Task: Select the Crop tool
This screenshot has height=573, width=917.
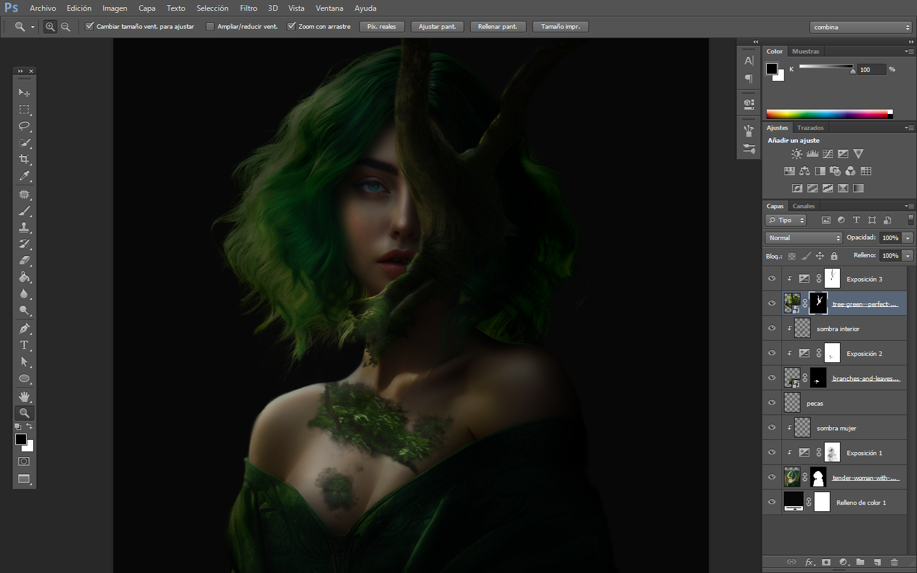Action: 24,159
